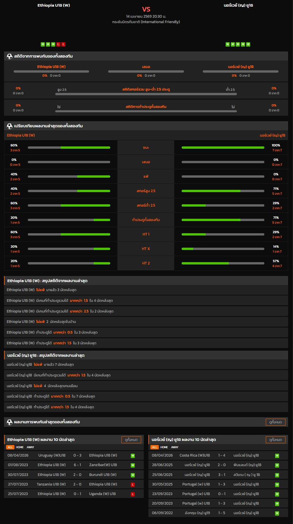Select HOME filter in Norway last matches
Viewport: 293px width, 524px height.
click(x=164, y=447)
